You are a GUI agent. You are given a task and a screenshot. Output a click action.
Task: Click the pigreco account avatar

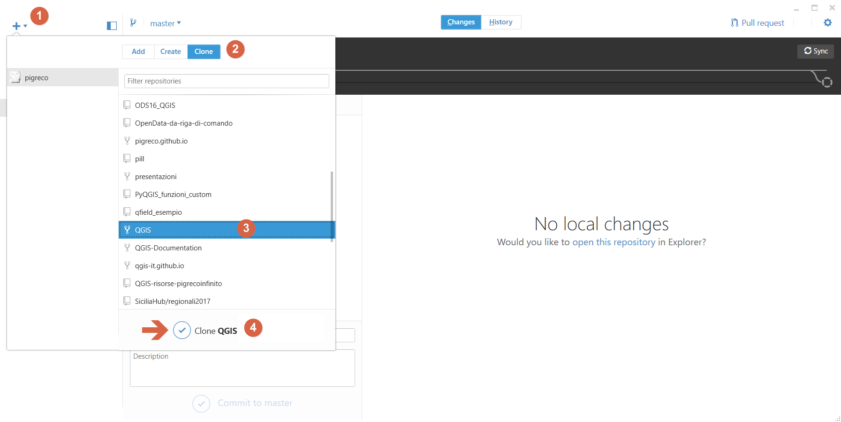click(x=15, y=77)
